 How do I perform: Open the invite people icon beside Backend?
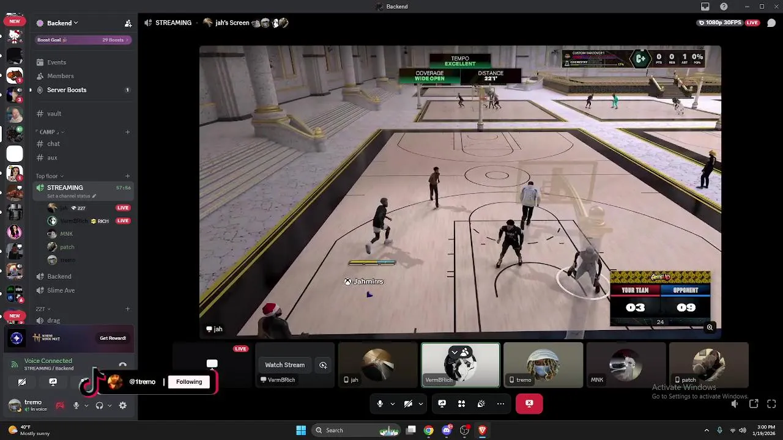pos(128,23)
